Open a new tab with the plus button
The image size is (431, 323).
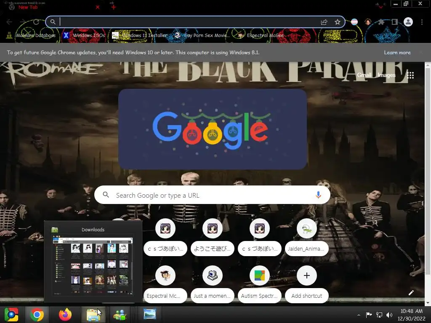pyautogui.click(x=113, y=7)
